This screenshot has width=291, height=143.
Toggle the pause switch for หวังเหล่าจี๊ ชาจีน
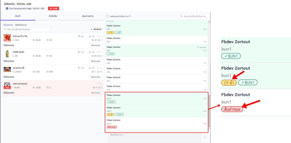[89, 36]
